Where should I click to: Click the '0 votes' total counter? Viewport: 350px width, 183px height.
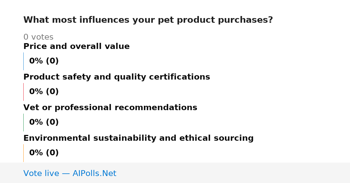click(x=38, y=37)
